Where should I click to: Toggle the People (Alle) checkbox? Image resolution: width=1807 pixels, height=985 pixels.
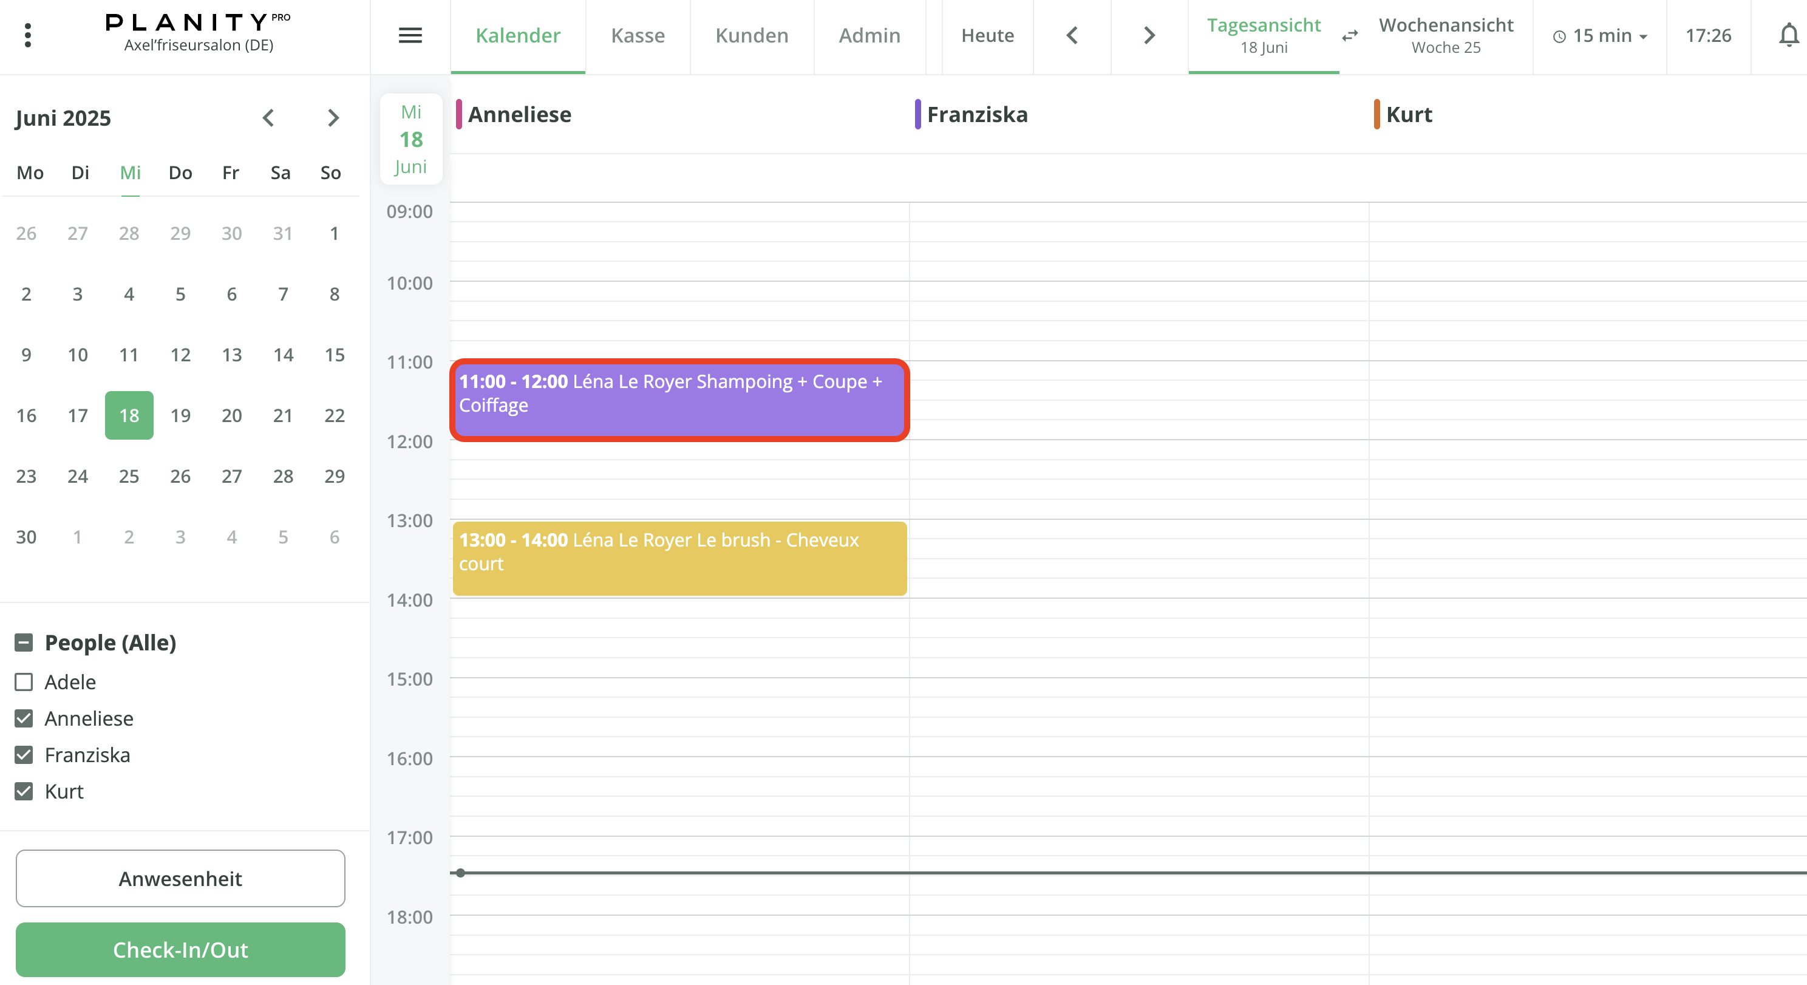[x=24, y=642]
